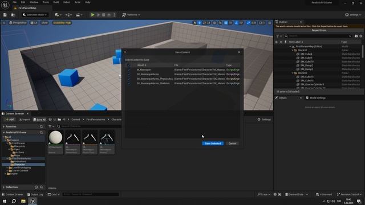365x205 pixels.
Task: Click the viewport layout maximize icon
Action: [x=270, y=23]
